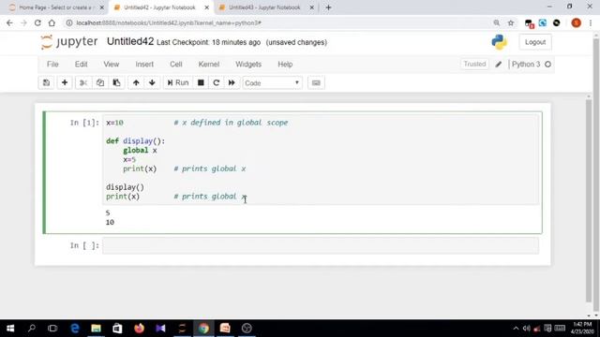Open the browser zoom magnifier icon

[497, 22]
